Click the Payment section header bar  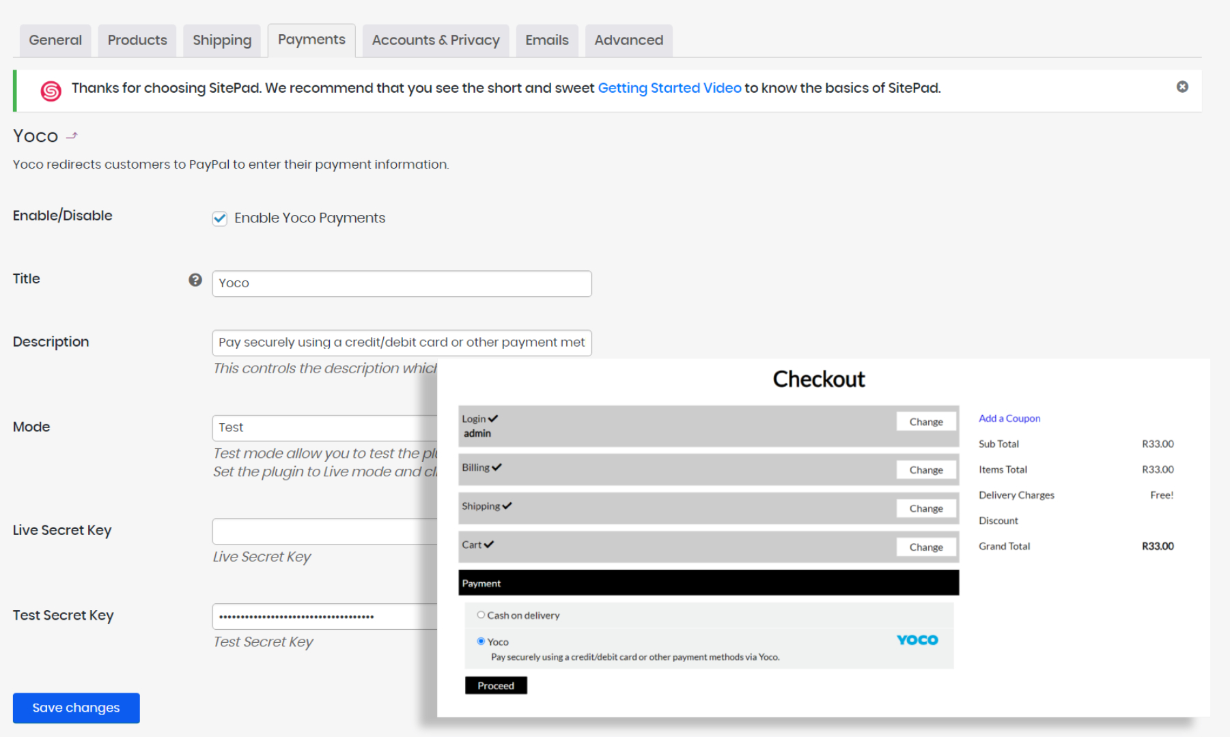pyautogui.click(x=708, y=583)
